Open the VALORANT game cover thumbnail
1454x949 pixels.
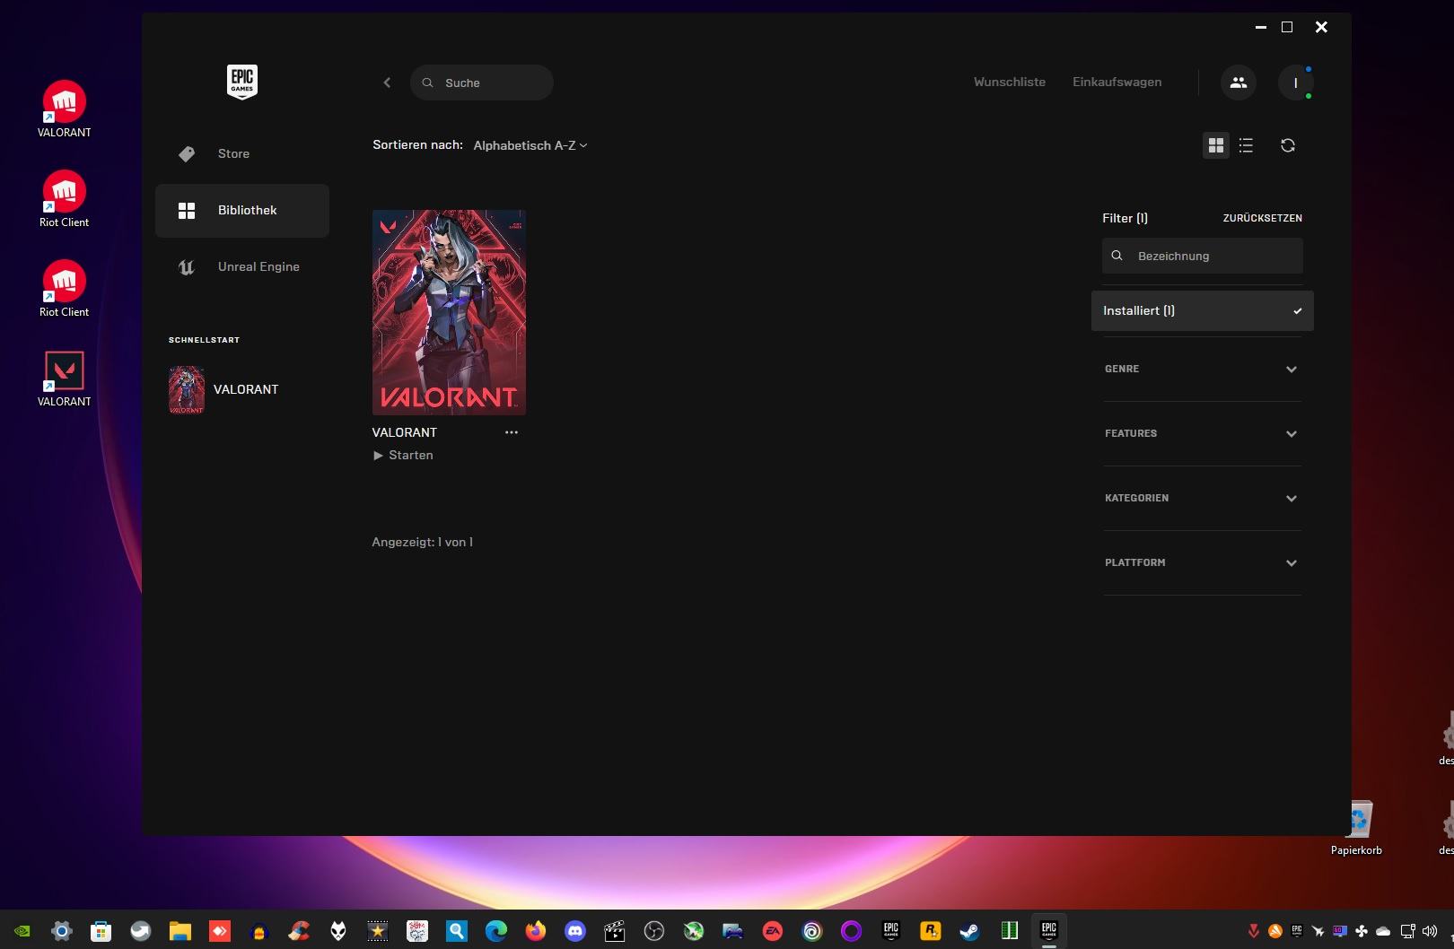click(x=449, y=312)
